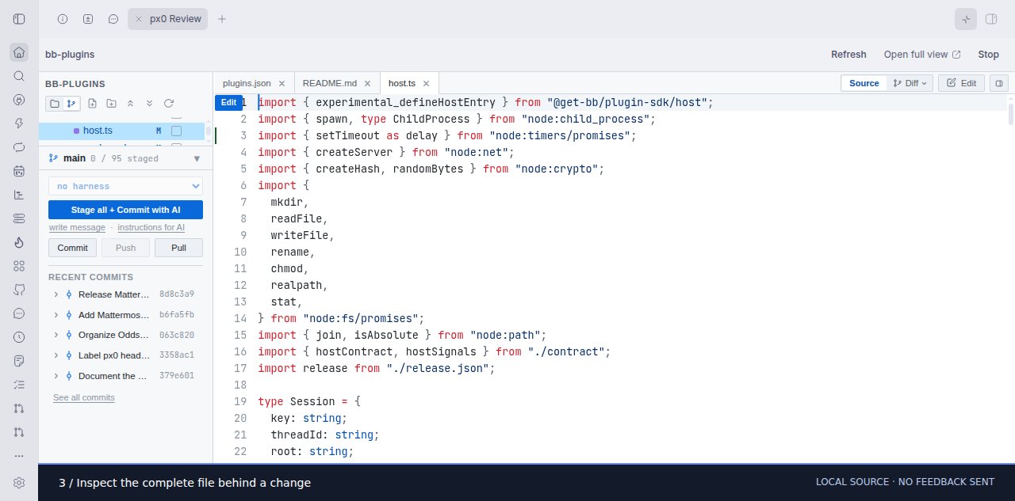
Task: Switch file tree to folder view
Action: 55,104
